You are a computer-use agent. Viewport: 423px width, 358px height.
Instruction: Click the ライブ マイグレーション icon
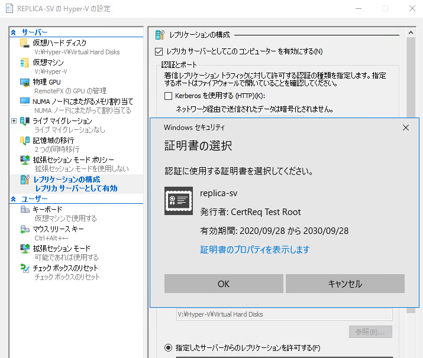click(x=24, y=121)
